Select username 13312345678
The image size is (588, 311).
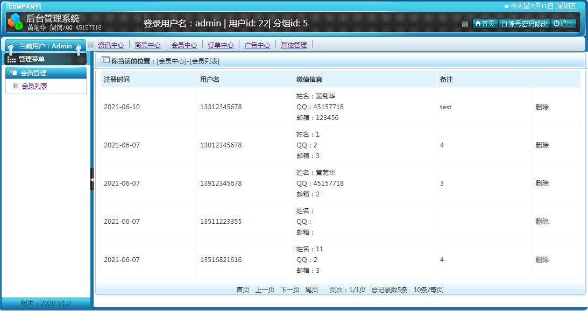(x=221, y=107)
